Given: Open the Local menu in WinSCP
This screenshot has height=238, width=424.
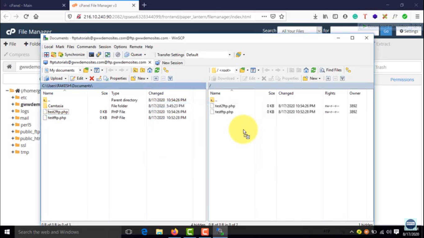Looking at the screenshot, I should (x=48, y=47).
